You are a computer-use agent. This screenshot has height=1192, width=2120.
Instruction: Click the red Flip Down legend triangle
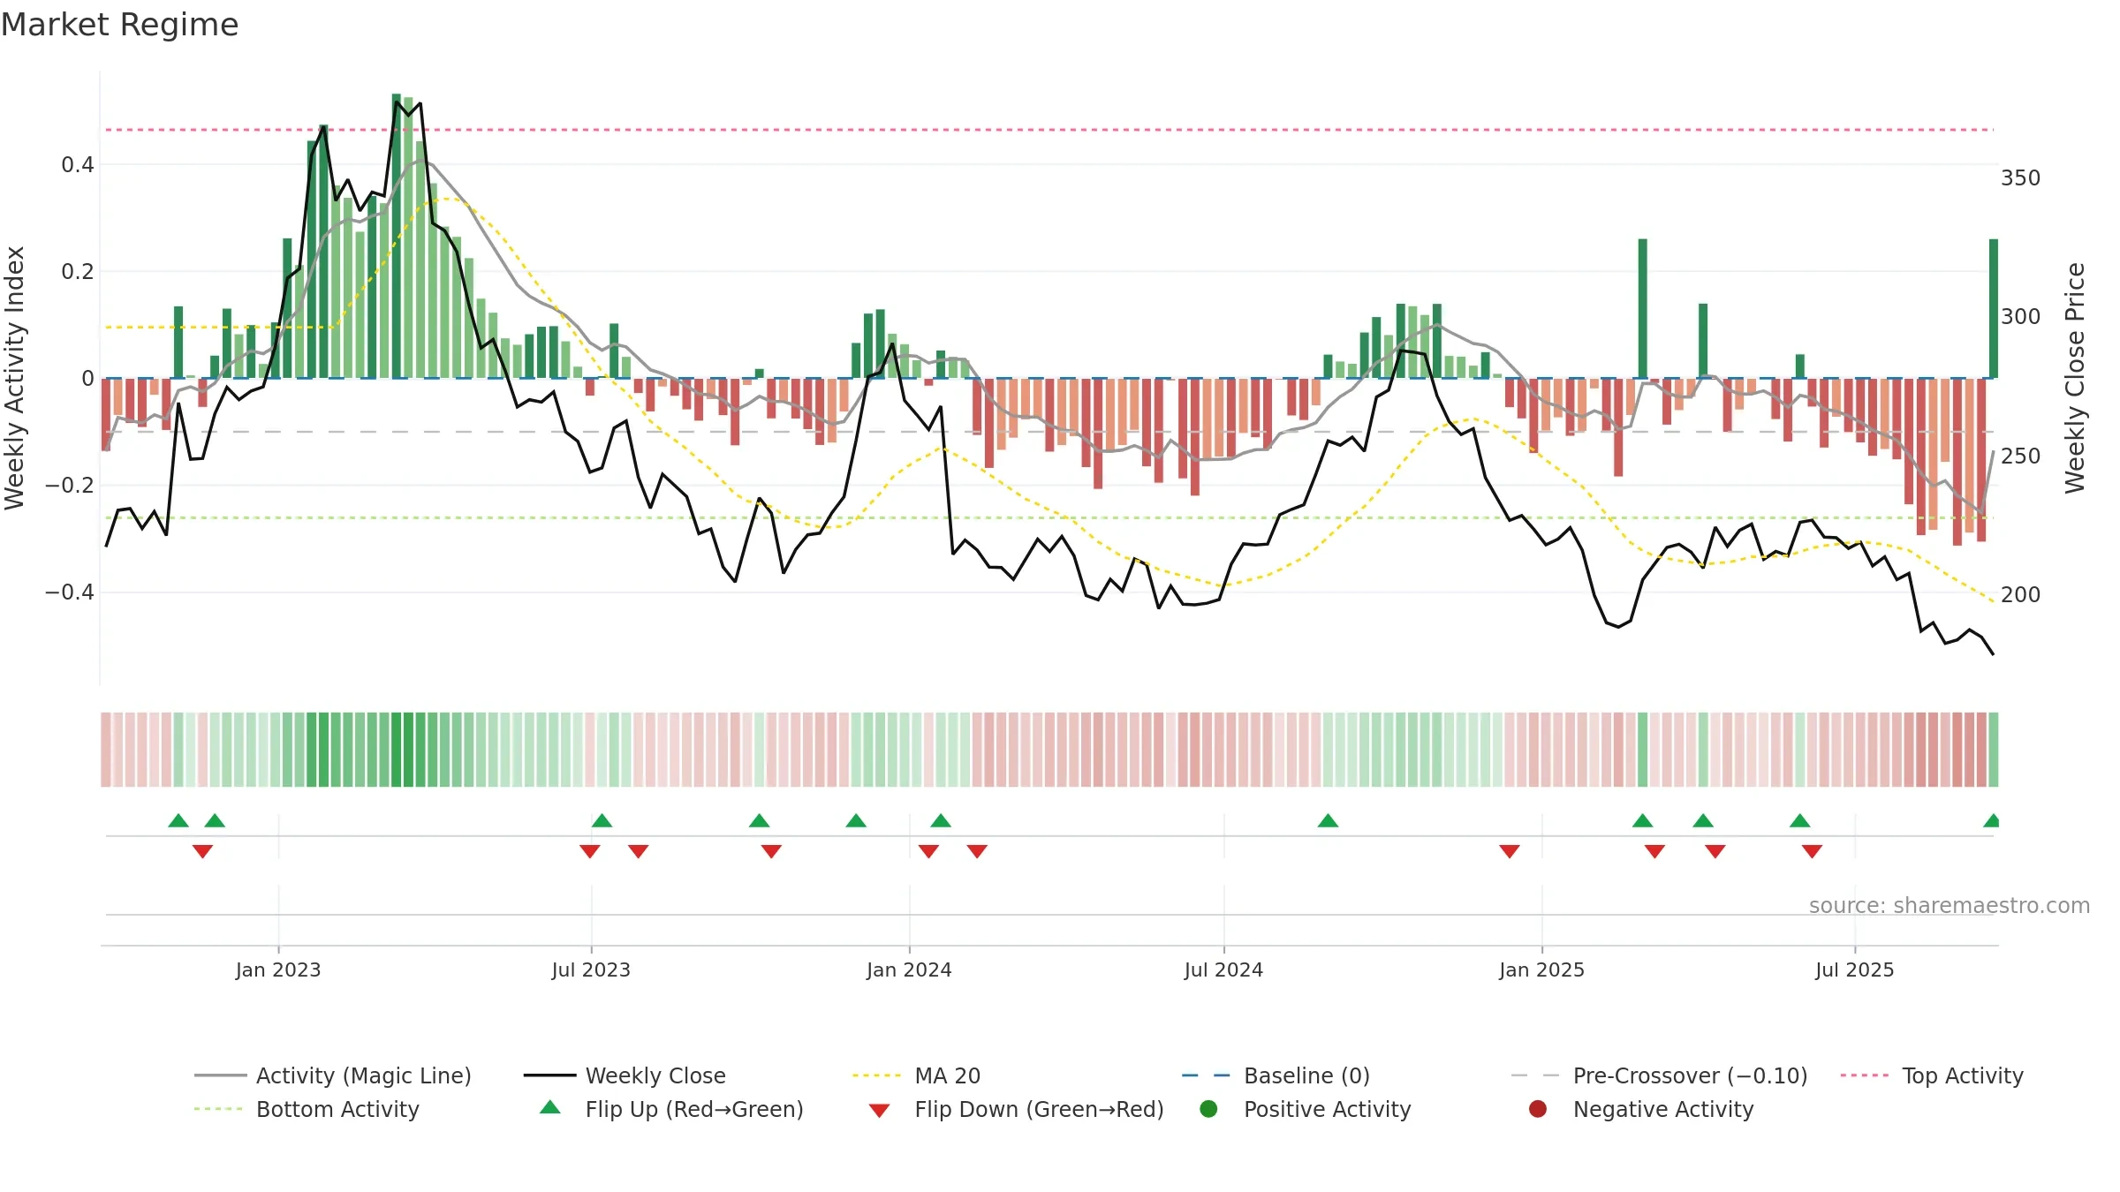click(879, 1111)
